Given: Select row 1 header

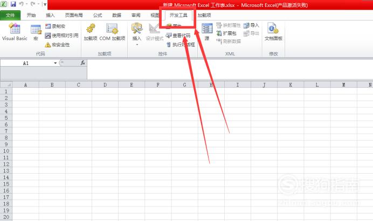Looking at the screenshot, I should point(6,91).
